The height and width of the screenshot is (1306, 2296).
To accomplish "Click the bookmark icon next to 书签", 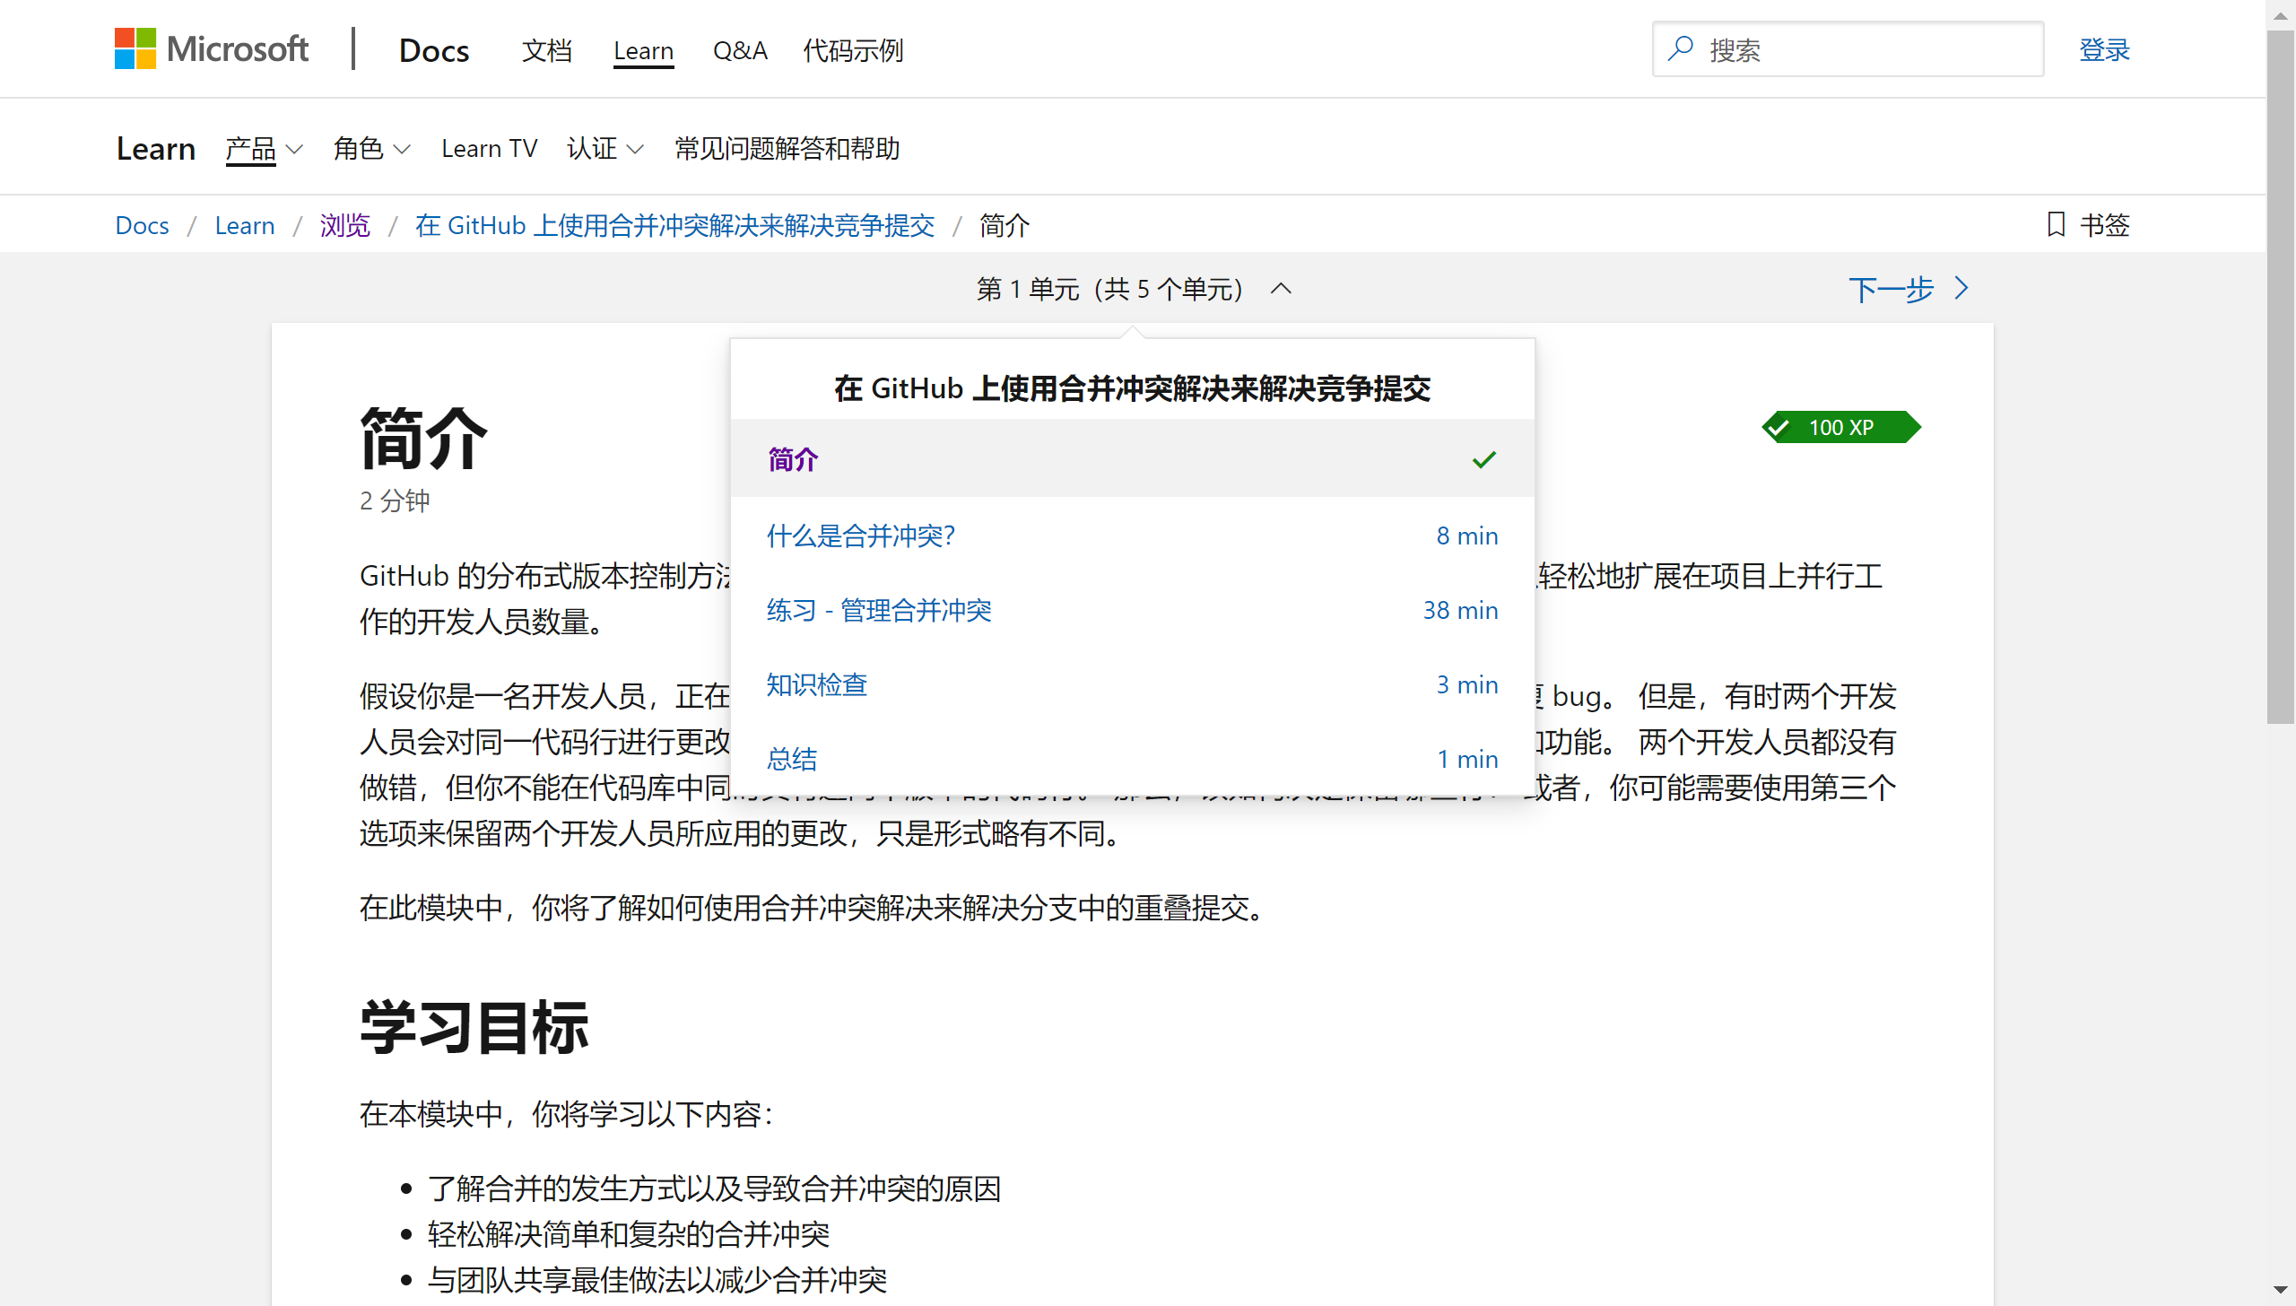I will tap(2056, 224).
